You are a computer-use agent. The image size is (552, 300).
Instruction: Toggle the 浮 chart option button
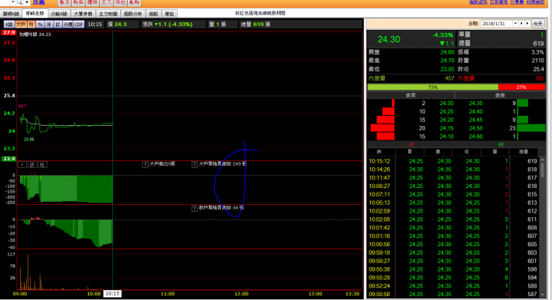point(48,25)
